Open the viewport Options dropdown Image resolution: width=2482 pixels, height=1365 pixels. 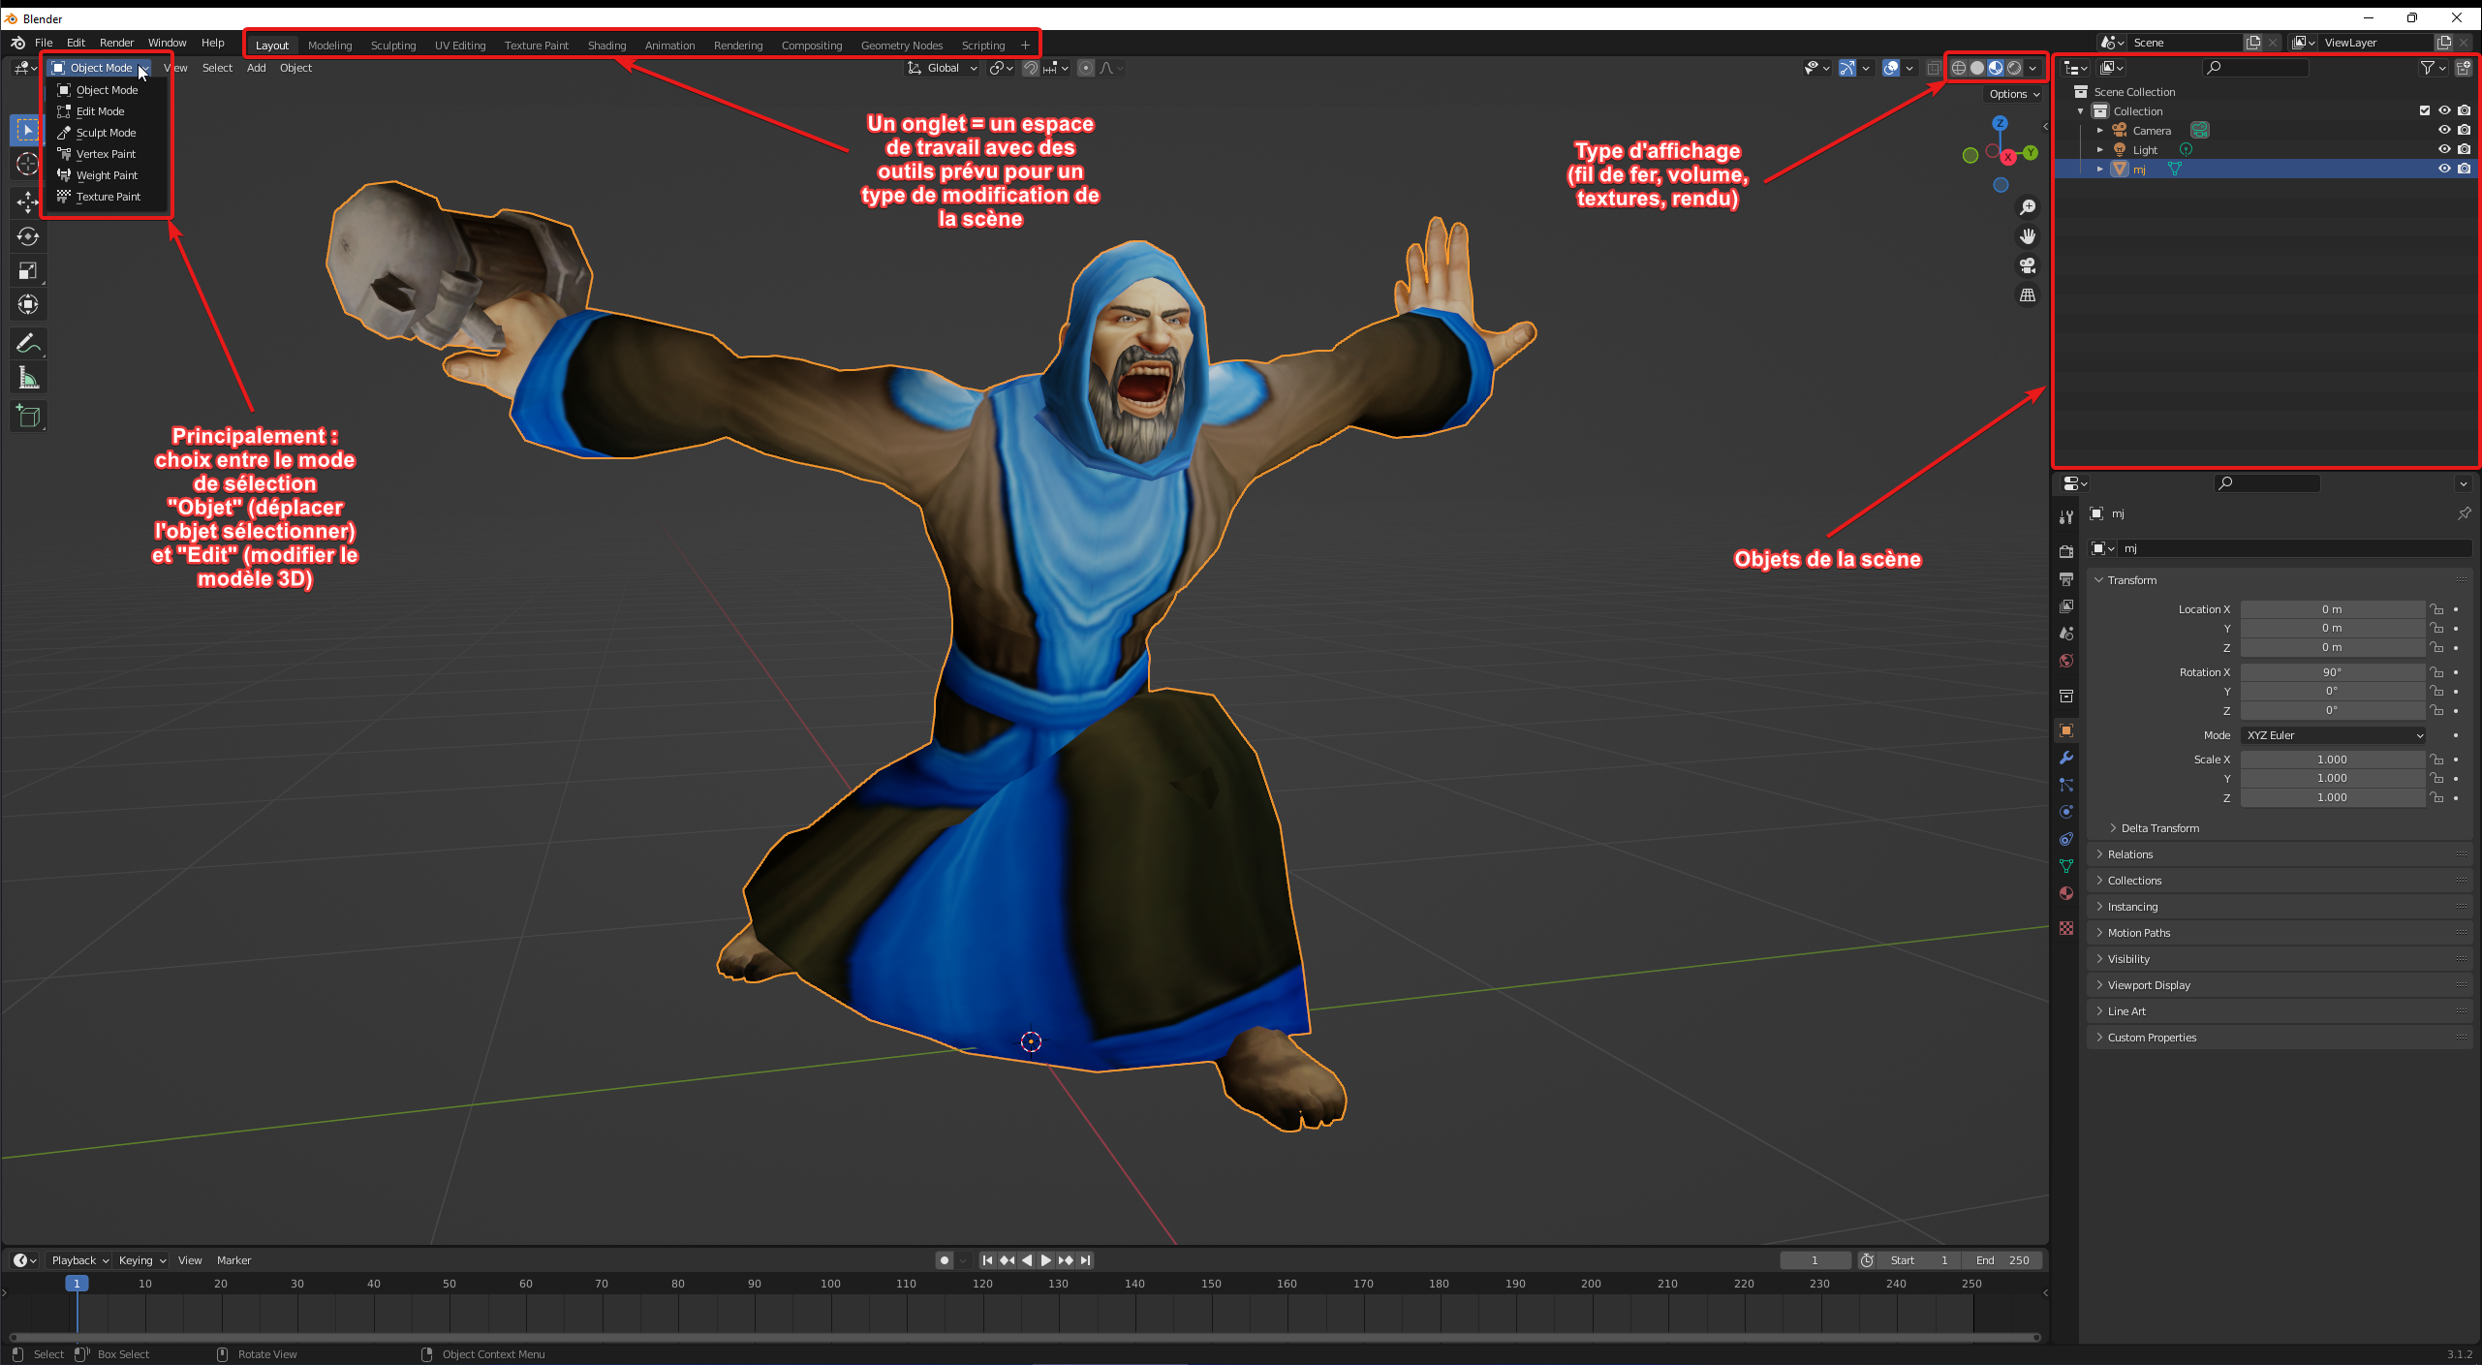coord(2014,94)
